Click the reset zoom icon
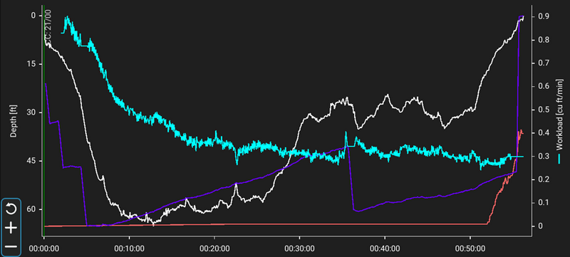 coord(11,209)
